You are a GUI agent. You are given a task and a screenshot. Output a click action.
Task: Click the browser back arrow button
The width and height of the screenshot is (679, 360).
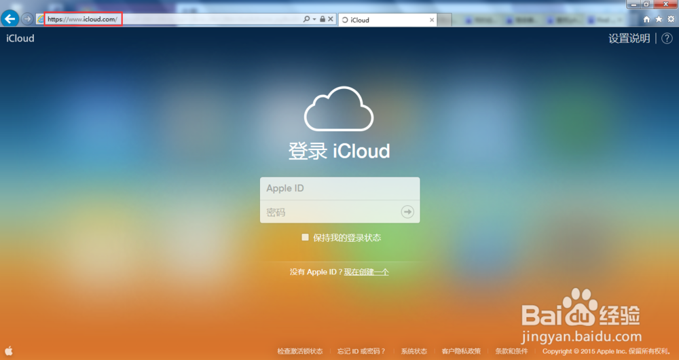pos(10,18)
